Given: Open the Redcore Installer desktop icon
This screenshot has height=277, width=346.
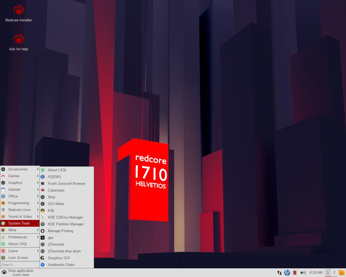Looking at the screenshot, I should 19,10.
